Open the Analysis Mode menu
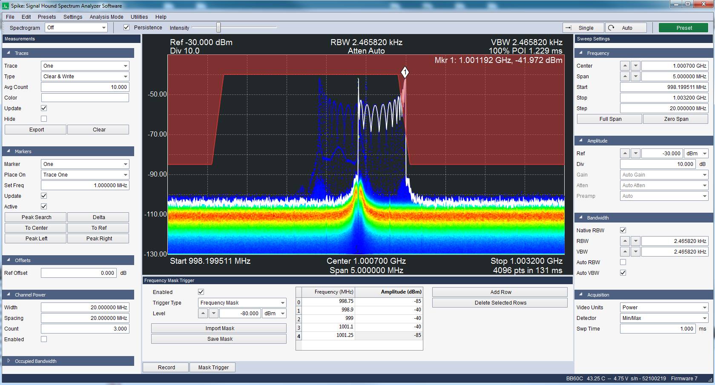 (106, 17)
